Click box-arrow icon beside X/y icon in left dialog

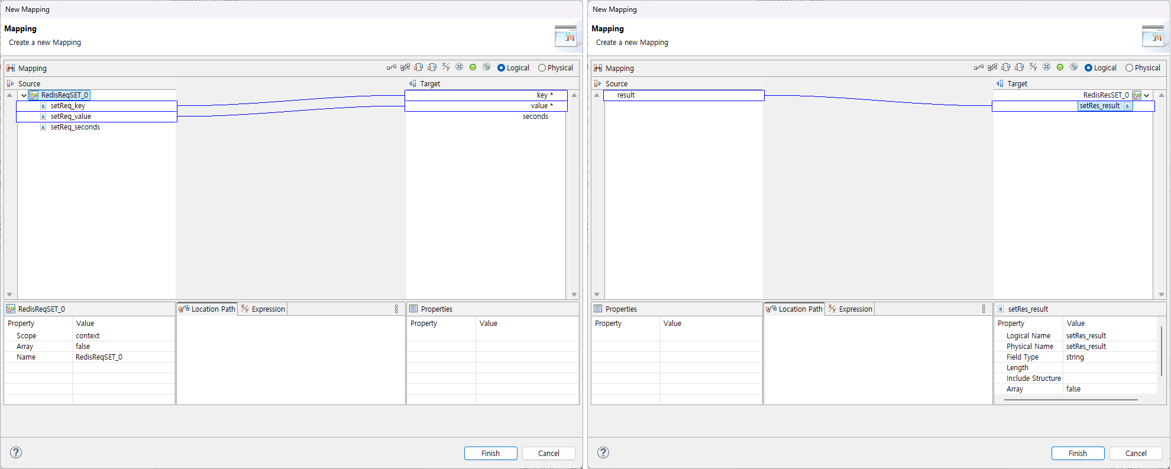pos(432,67)
